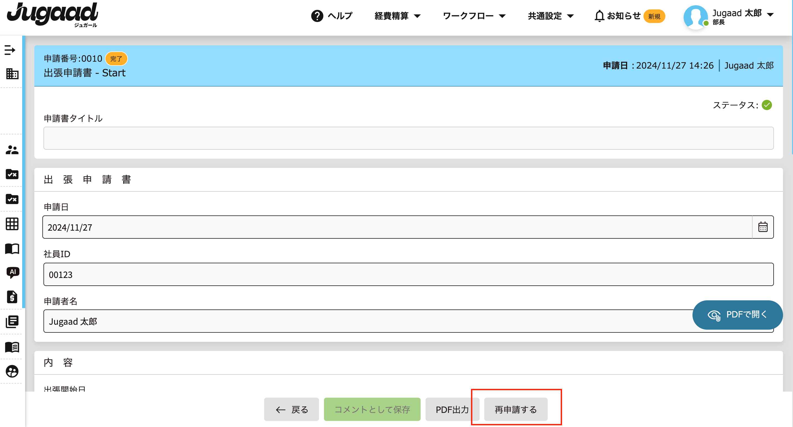
Task: Expand the 経費精算 dropdown menu
Action: point(397,16)
